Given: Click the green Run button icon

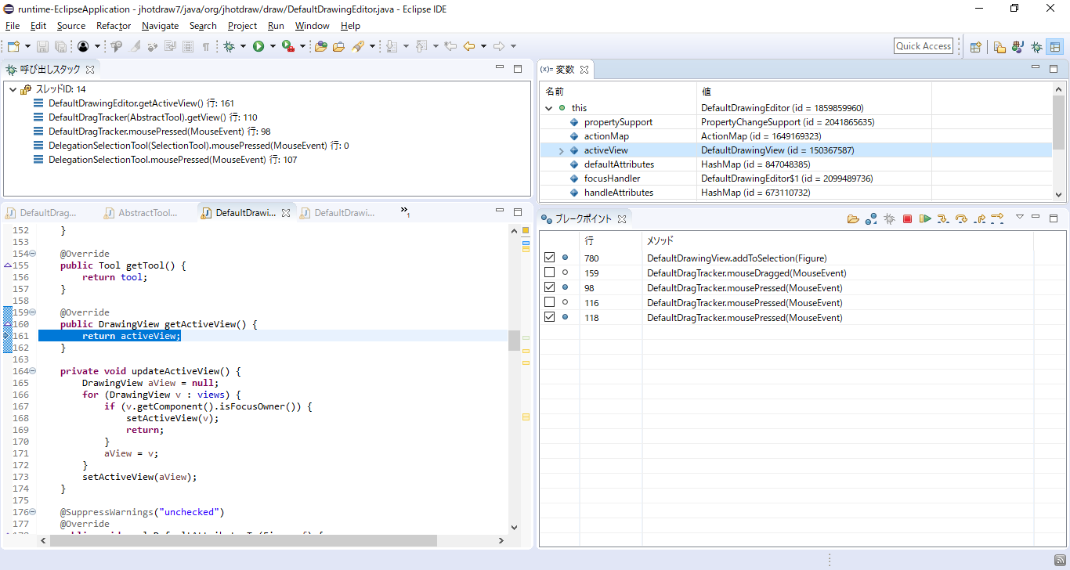Looking at the screenshot, I should tap(258, 46).
